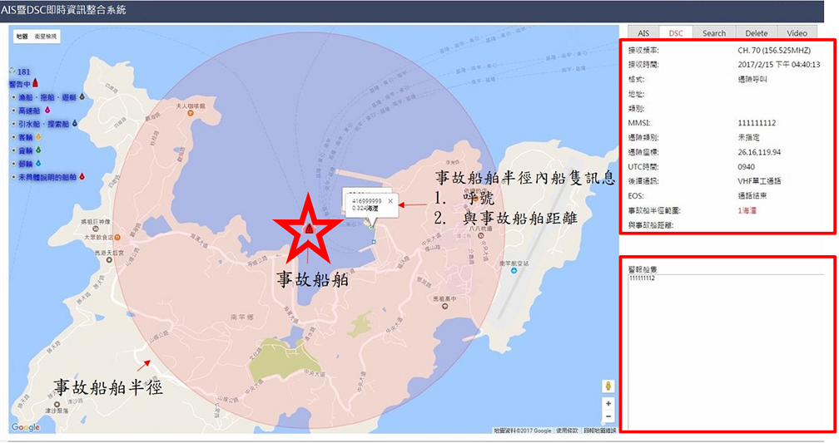This screenshot has height=443, width=839.
Task: Click the red drop icon for 未具體說明的船舶
Action: [82, 176]
